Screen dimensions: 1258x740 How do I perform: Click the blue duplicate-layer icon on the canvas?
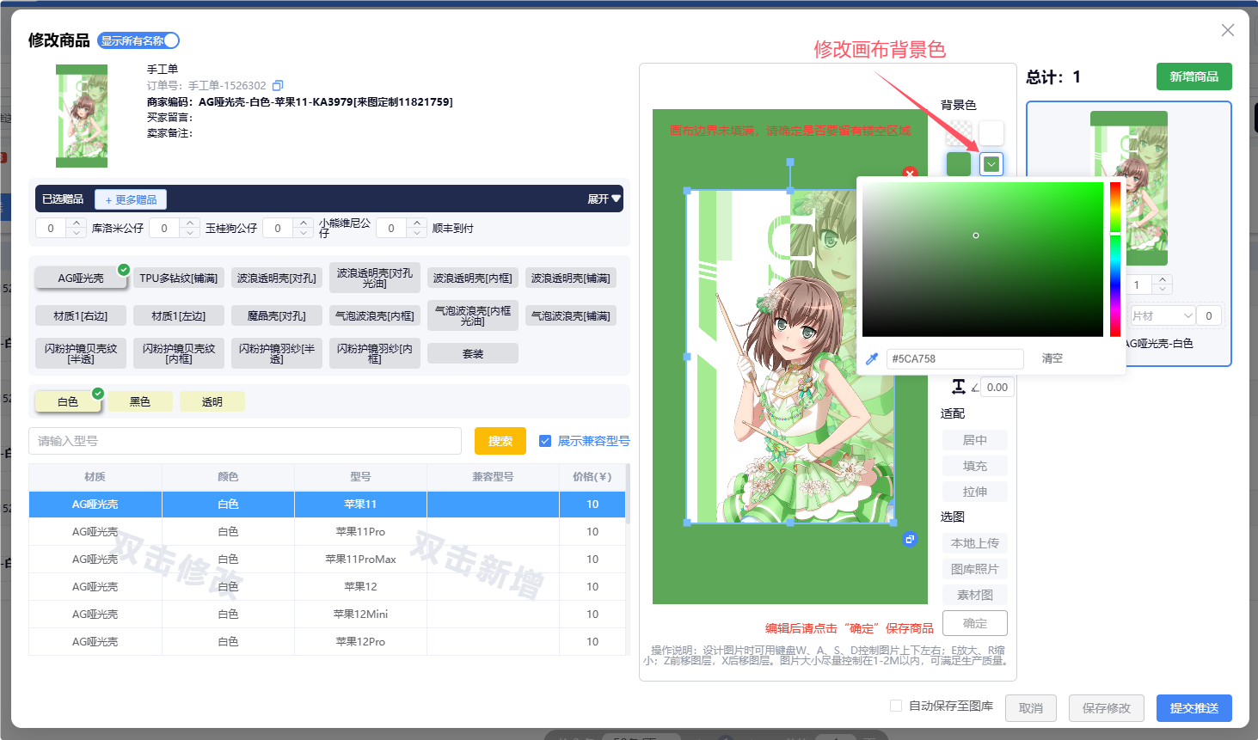[x=910, y=539]
